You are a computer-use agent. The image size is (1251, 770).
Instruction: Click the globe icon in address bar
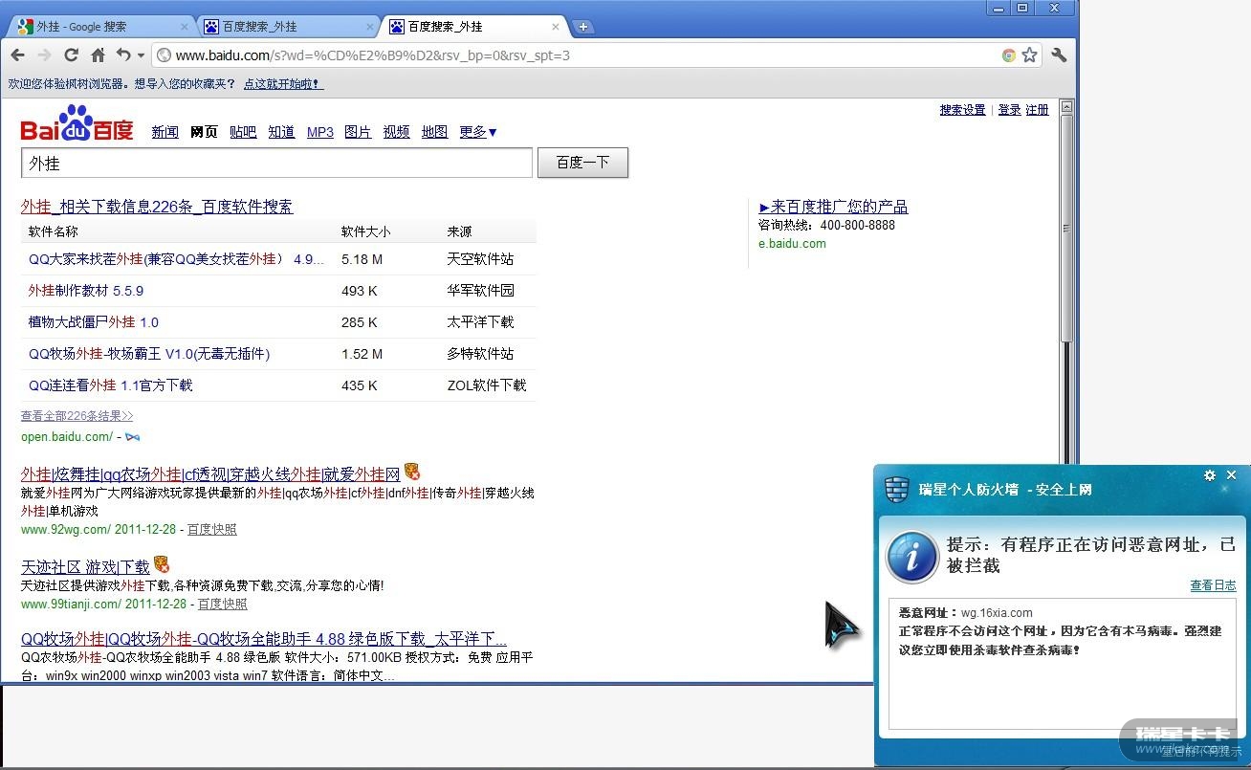tap(164, 55)
